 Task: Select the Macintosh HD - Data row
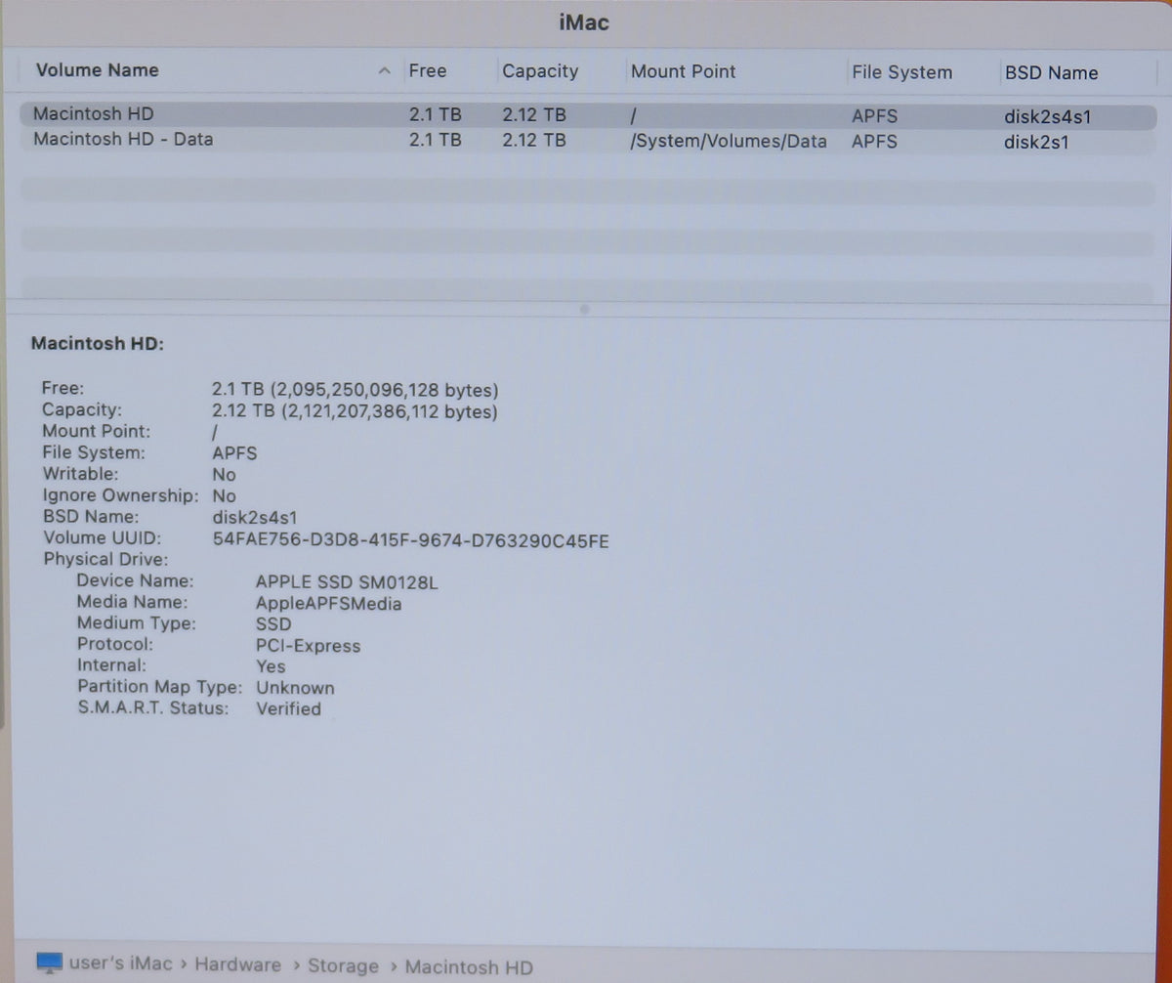(x=586, y=141)
